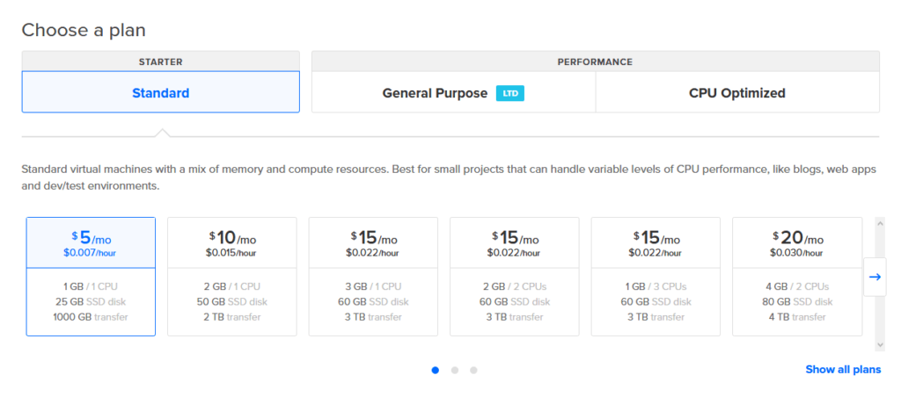Viewport: 901px width, 397px height.
Task: Choose the $15/mo 1 GB / 3 CPUs plan
Action: tap(656, 276)
